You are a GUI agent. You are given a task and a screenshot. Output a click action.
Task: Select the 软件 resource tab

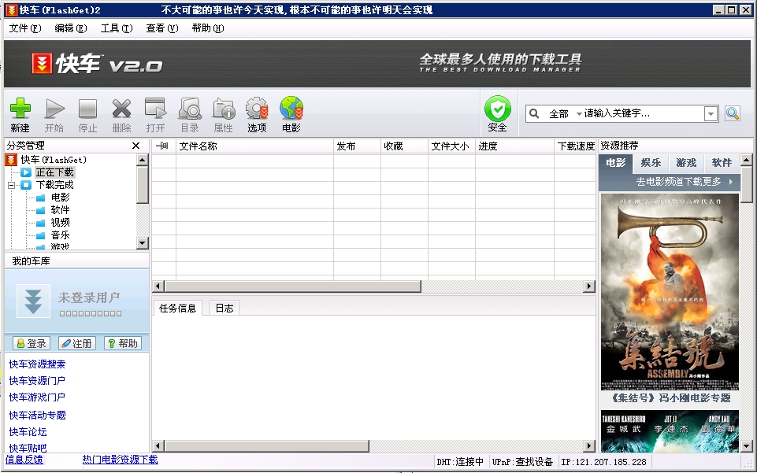tap(722, 163)
